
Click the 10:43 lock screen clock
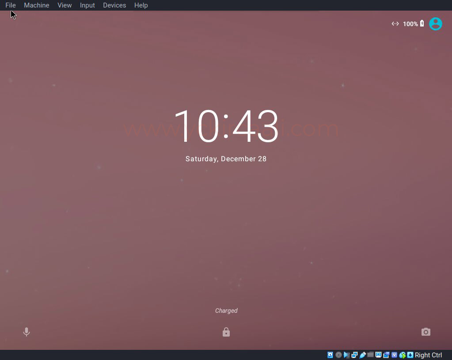(226, 126)
